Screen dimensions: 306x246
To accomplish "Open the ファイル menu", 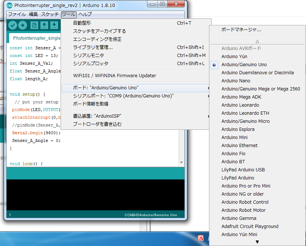I will [17, 14].
